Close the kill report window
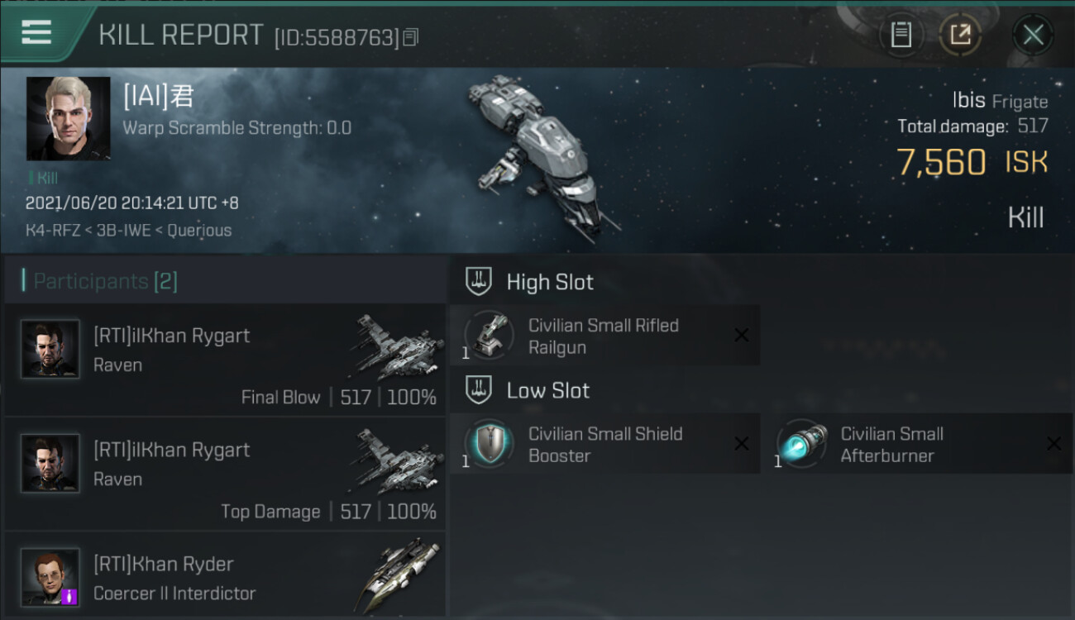1075x620 pixels. point(1033,35)
